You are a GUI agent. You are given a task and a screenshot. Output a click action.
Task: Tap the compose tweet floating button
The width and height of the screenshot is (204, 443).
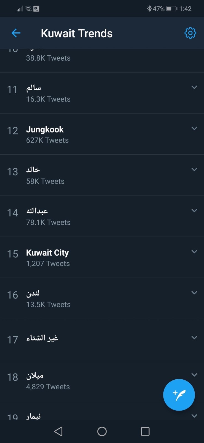[179, 395]
